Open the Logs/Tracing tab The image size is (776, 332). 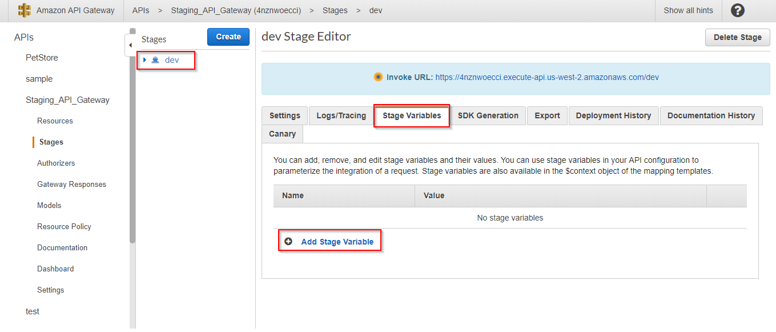pyautogui.click(x=340, y=115)
